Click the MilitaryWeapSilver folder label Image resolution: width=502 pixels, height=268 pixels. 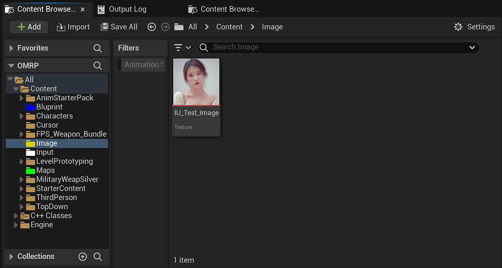pyautogui.click(x=67, y=179)
